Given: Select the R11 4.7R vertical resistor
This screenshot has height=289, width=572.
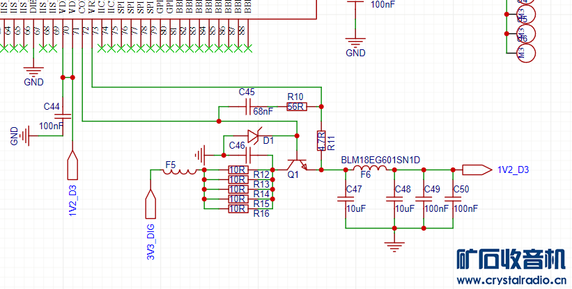Looking at the screenshot, I should click(x=321, y=141).
